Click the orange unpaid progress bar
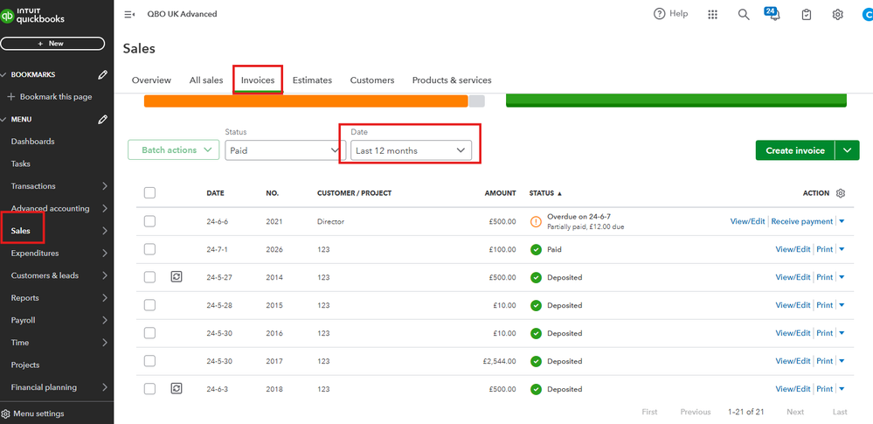This screenshot has width=873, height=424. pyautogui.click(x=306, y=101)
